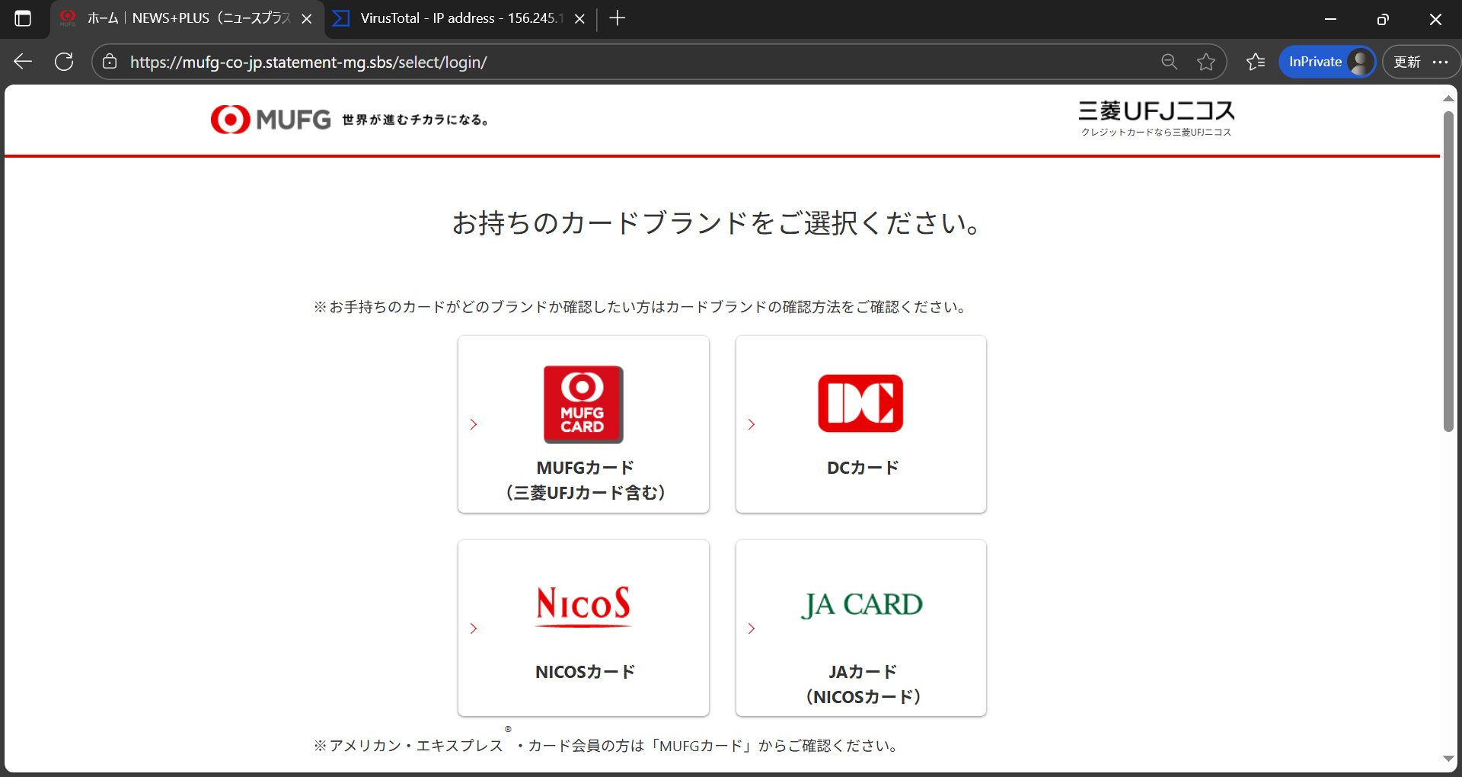
Task: Open the favorites list icon
Action: click(1256, 62)
